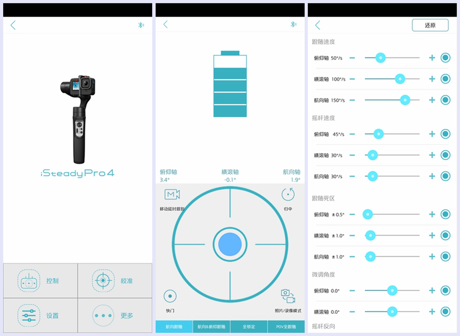Screen dimensions: 460x336
Task: Open 校准 calibration
Action: [115, 280]
